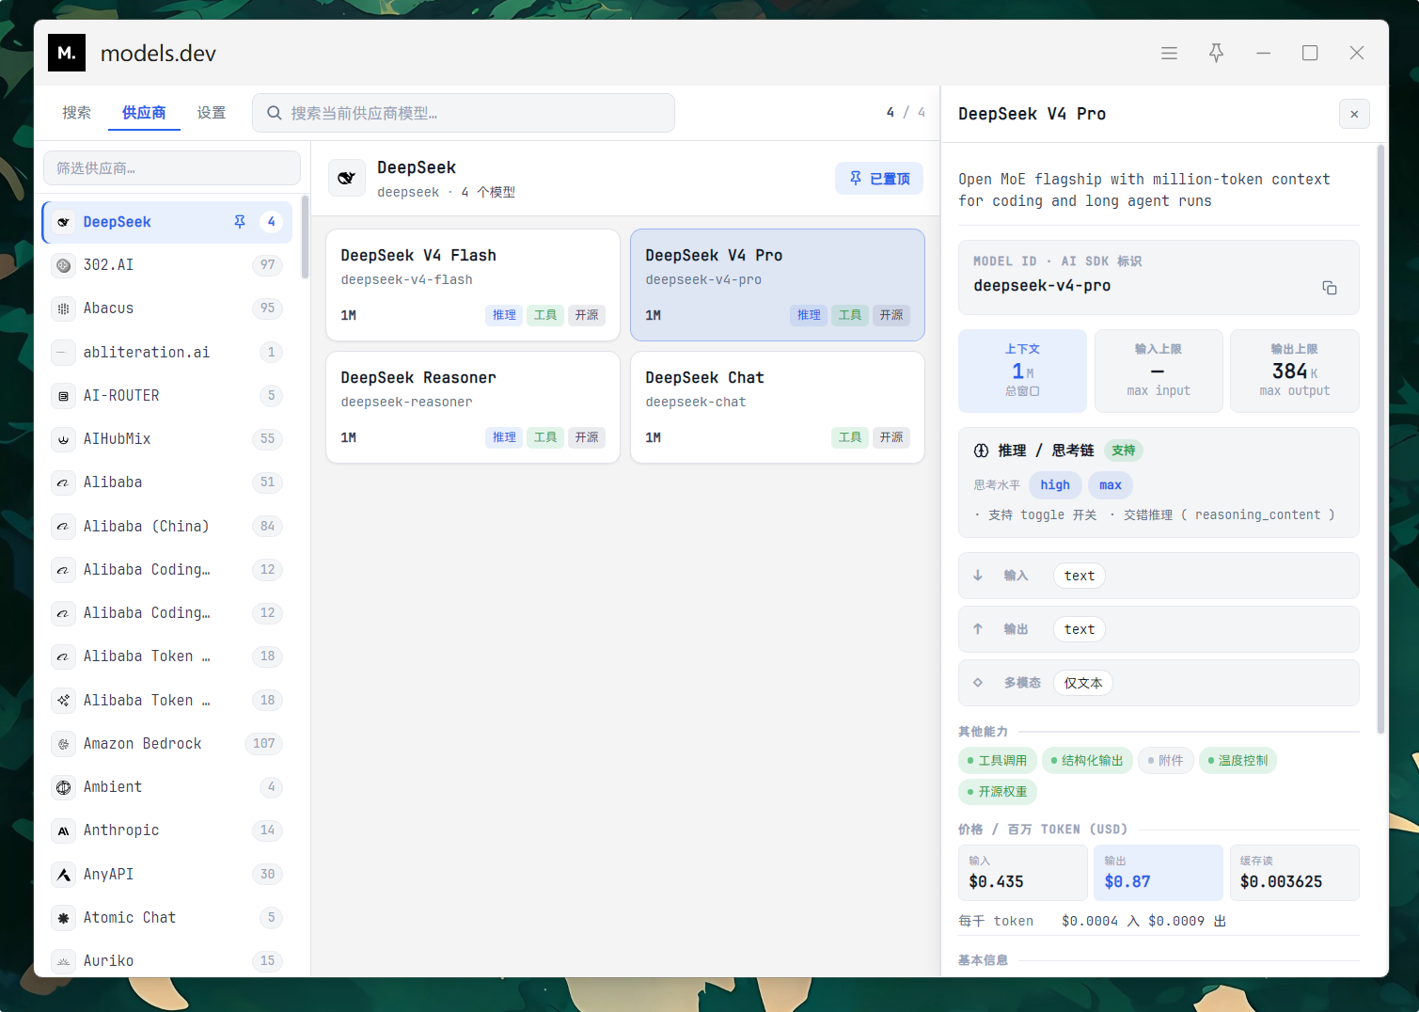The height and width of the screenshot is (1012, 1419).
Task: Click the AIHubMix provider icon
Action: click(63, 439)
